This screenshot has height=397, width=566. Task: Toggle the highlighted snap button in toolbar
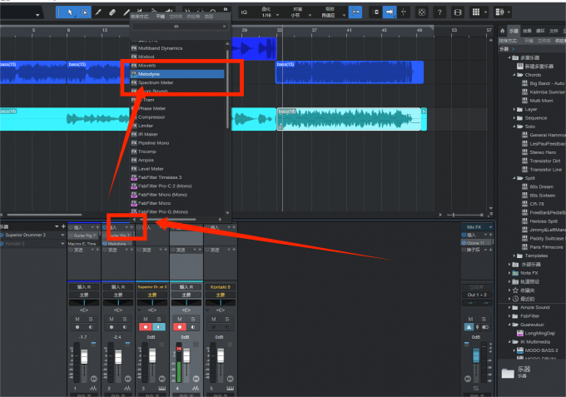(x=355, y=12)
